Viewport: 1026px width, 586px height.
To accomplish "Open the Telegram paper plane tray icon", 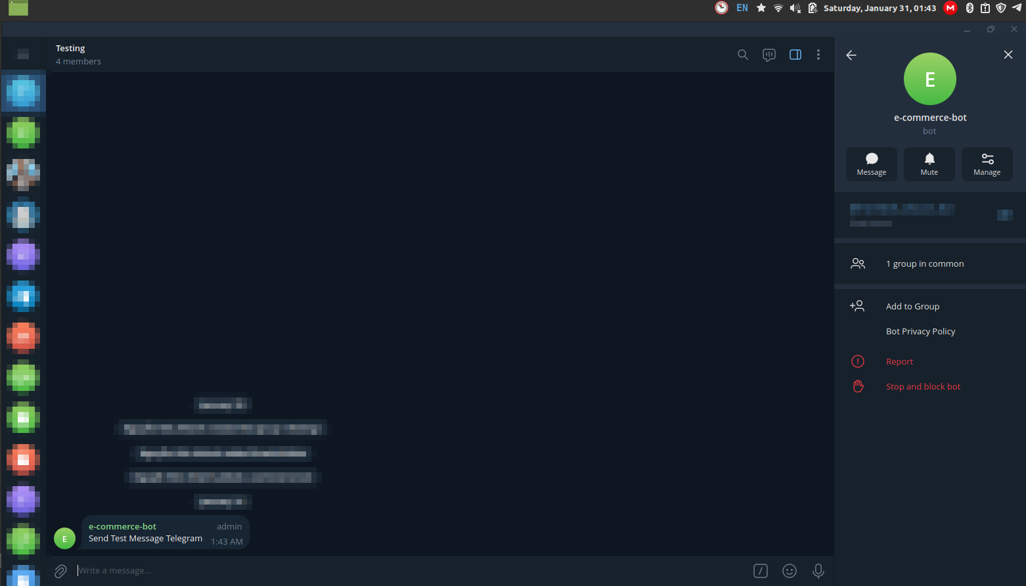I will coord(1017,8).
